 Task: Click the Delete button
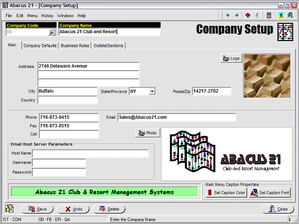click(109, 209)
